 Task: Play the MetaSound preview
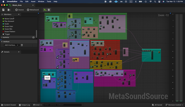pos(45,10)
